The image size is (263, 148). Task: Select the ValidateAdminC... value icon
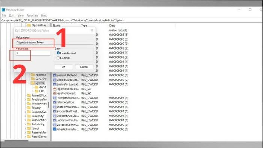tap(54, 125)
